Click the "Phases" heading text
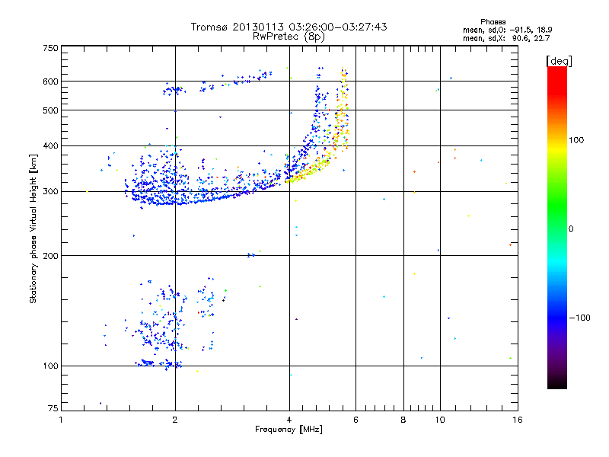Image resolution: width=609 pixels, height=457 pixels. tap(493, 22)
